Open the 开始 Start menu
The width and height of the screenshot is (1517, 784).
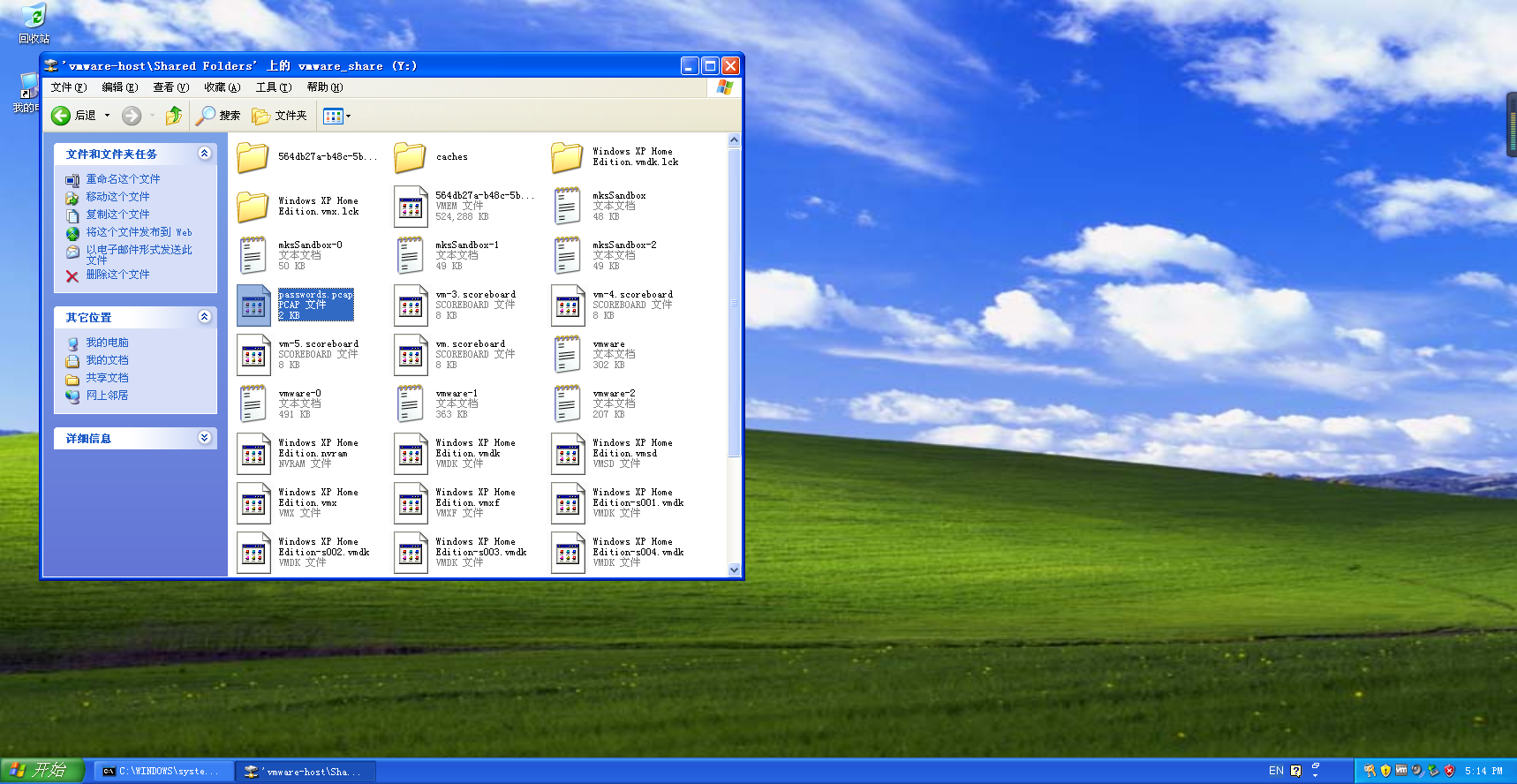point(42,771)
